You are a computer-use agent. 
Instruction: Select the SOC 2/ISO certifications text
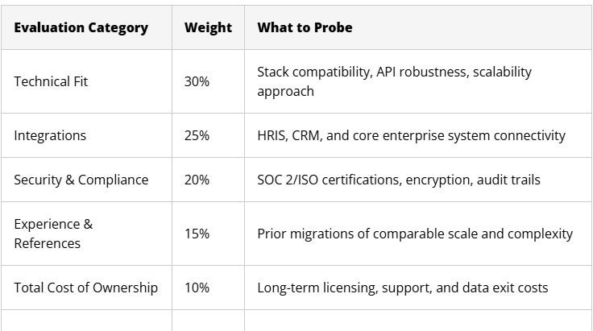tap(399, 180)
